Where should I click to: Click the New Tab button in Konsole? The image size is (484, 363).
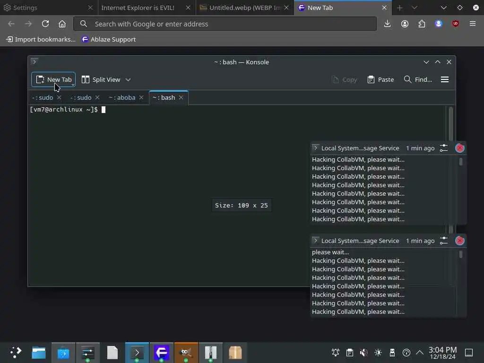pos(53,79)
